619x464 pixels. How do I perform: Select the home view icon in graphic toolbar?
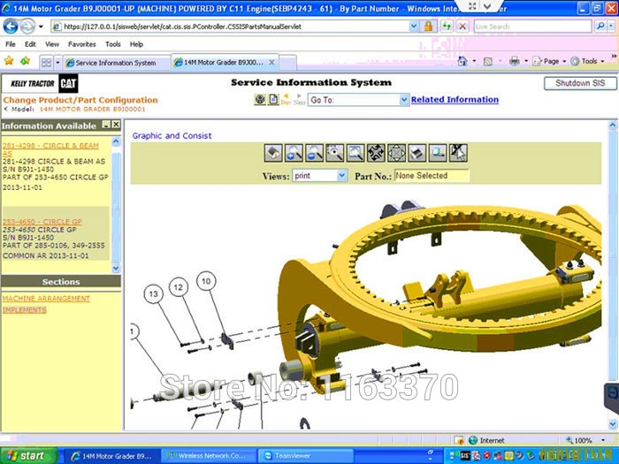point(273,153)
